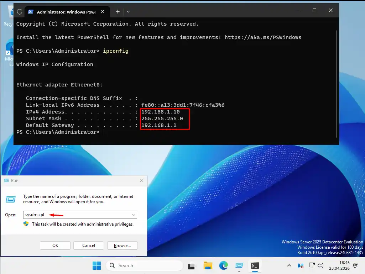Click the https://aka.ms/PSWindows link text
The image size is (365, 274).
pos(263,37)
